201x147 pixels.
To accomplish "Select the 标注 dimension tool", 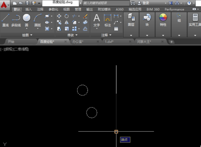I will click(x=108, y=20).
